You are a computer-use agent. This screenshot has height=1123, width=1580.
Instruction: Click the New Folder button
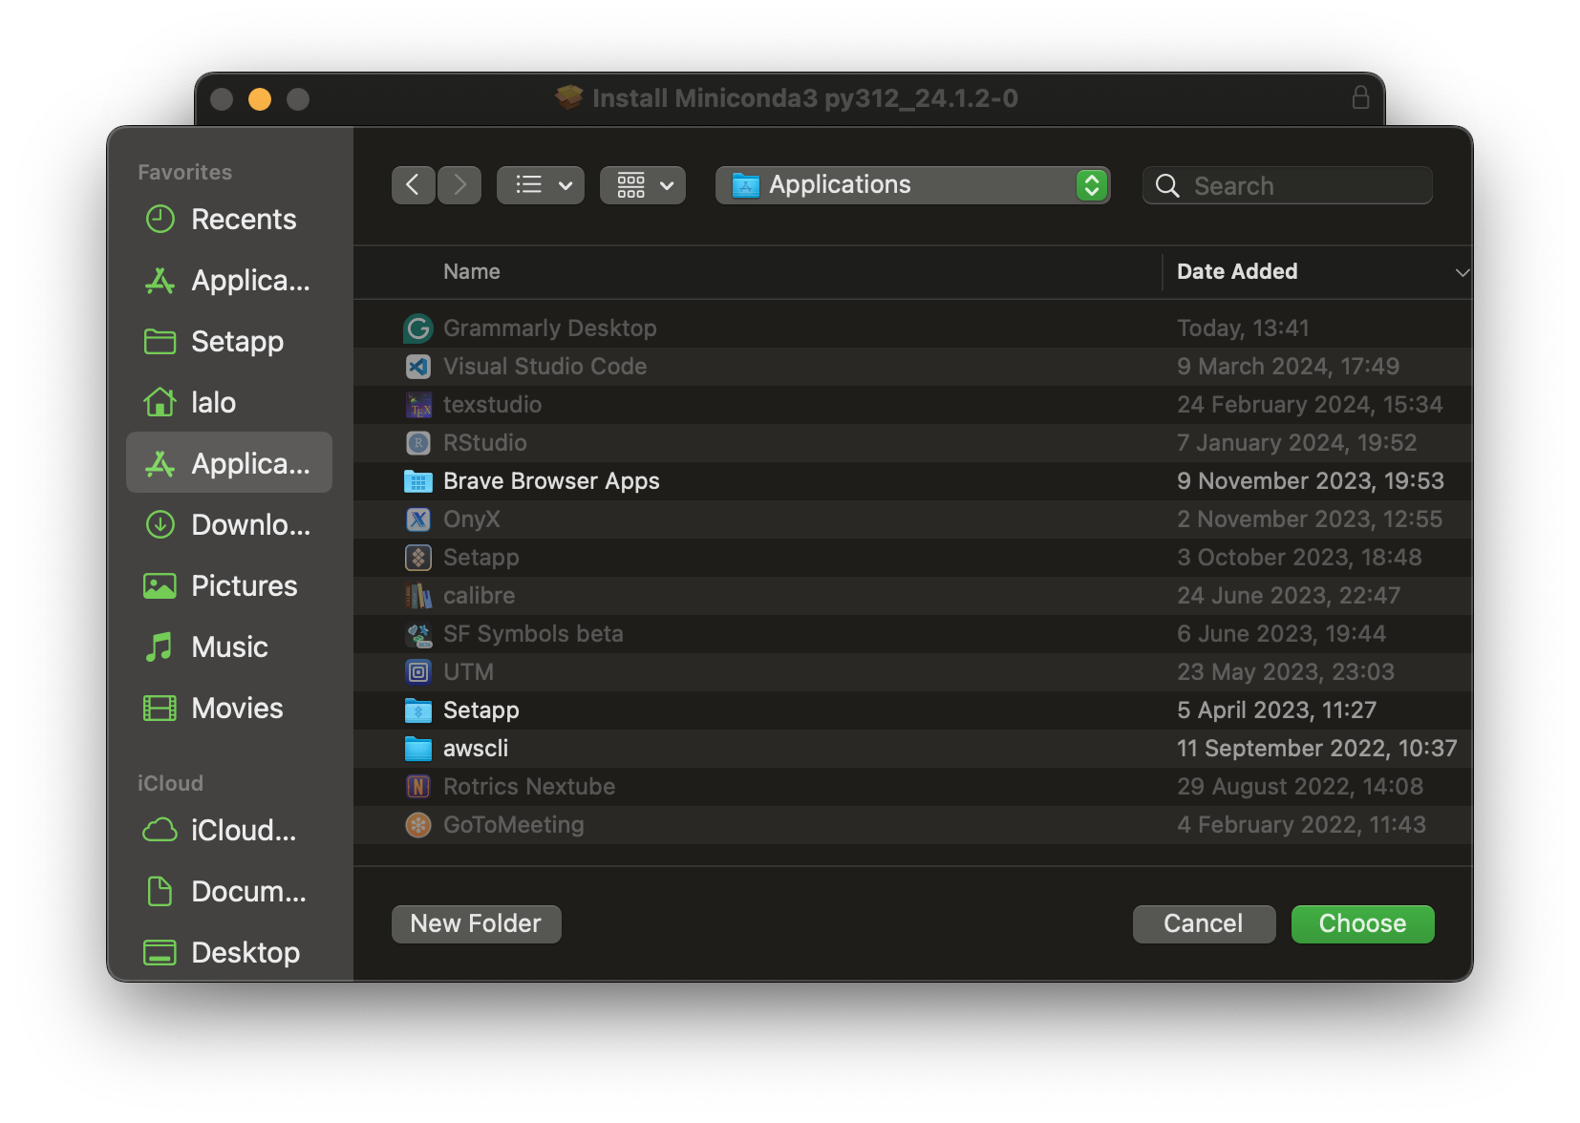476,923
